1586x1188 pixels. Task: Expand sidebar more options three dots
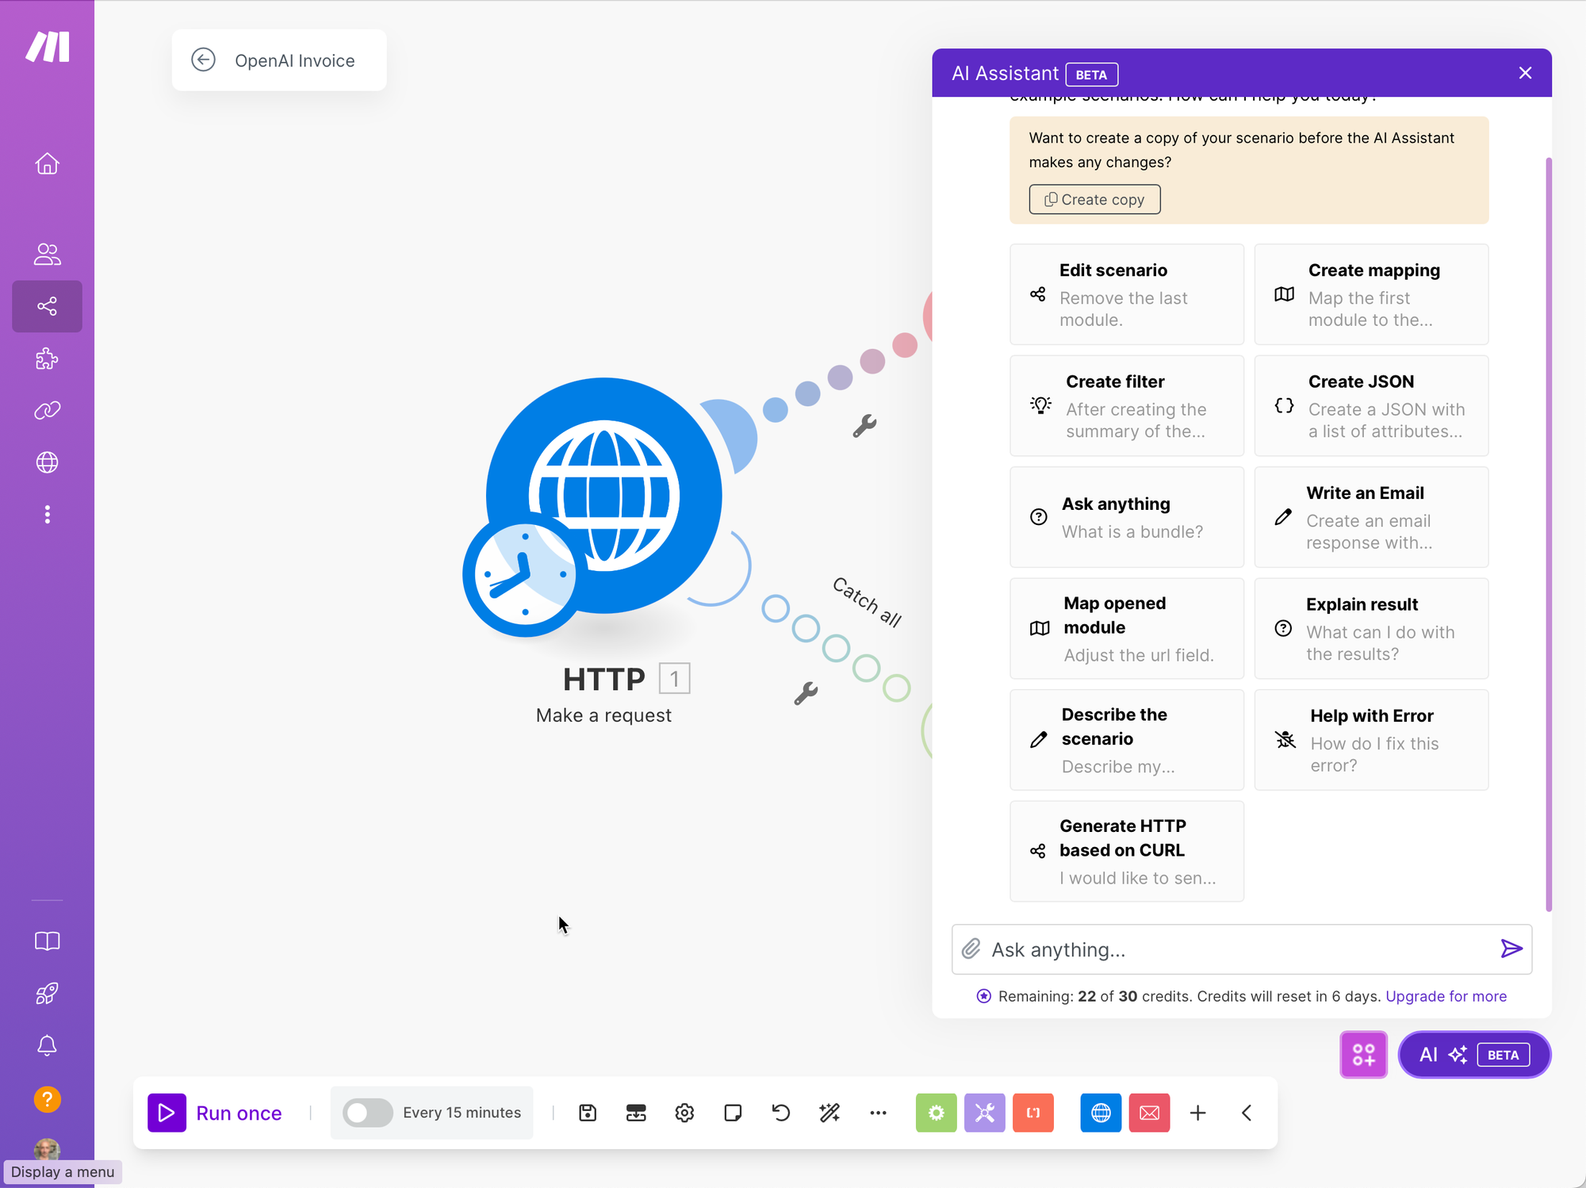click(47, 515)
